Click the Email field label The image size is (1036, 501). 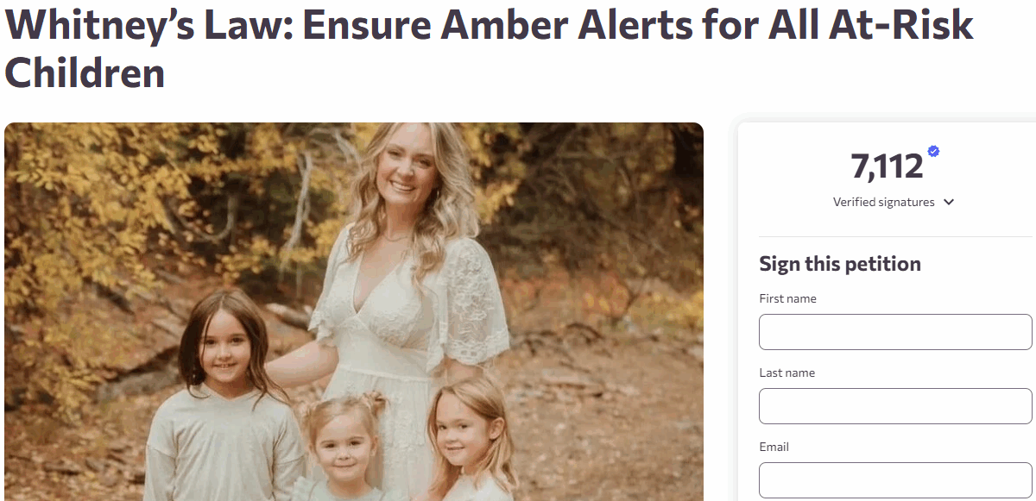tap(774, 447)
